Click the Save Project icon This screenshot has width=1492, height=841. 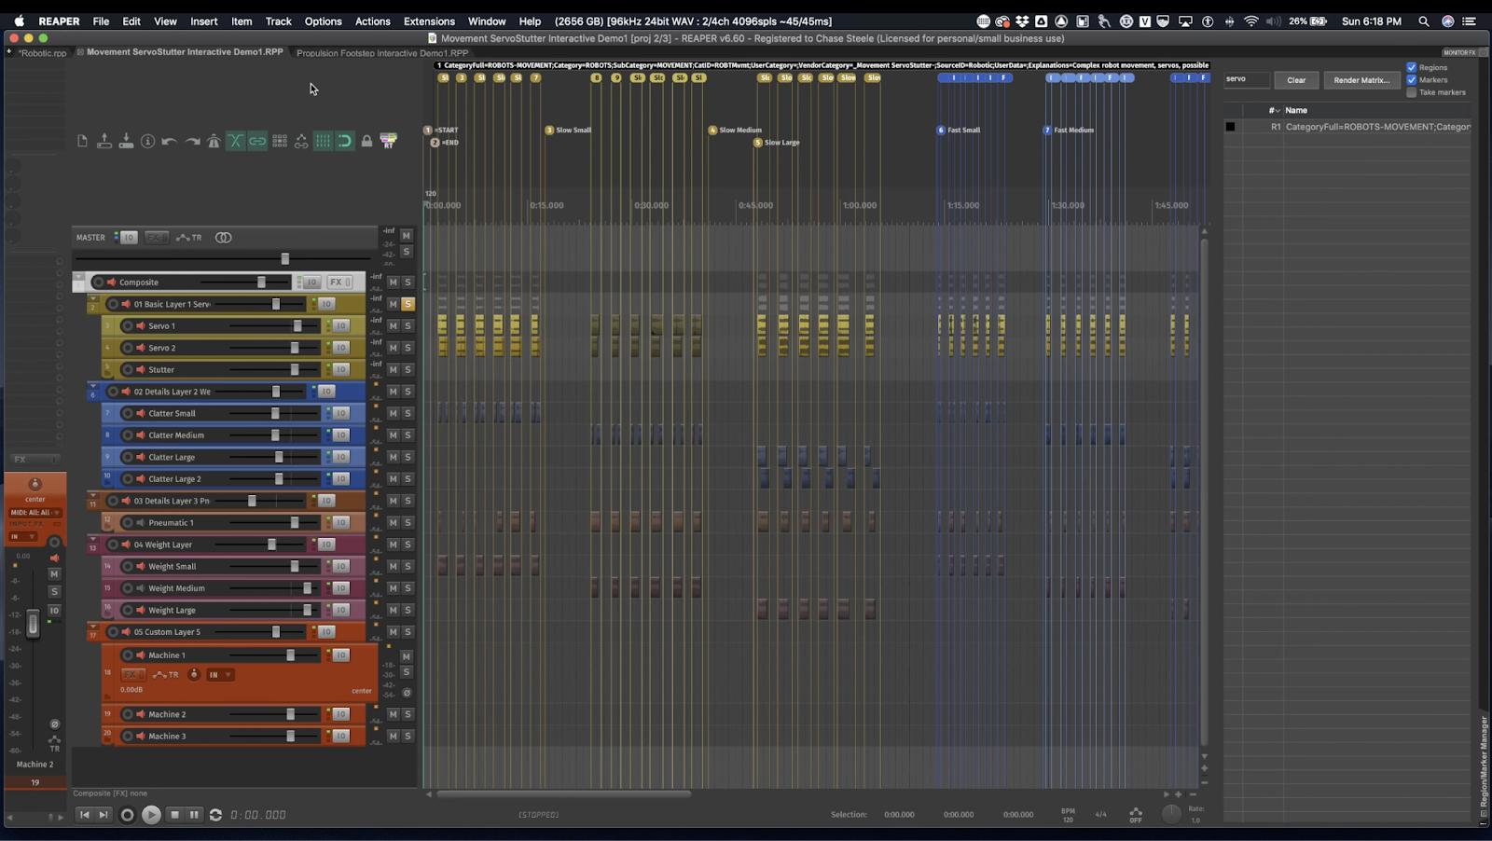point(126,141)
